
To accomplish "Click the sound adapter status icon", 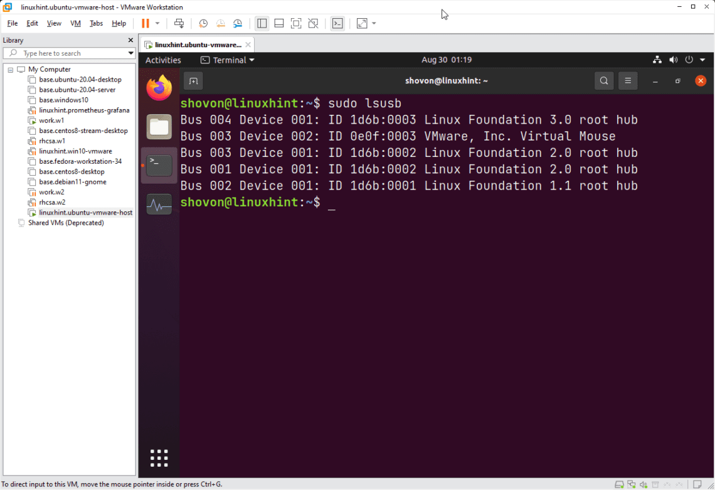I will pos(642,484).
